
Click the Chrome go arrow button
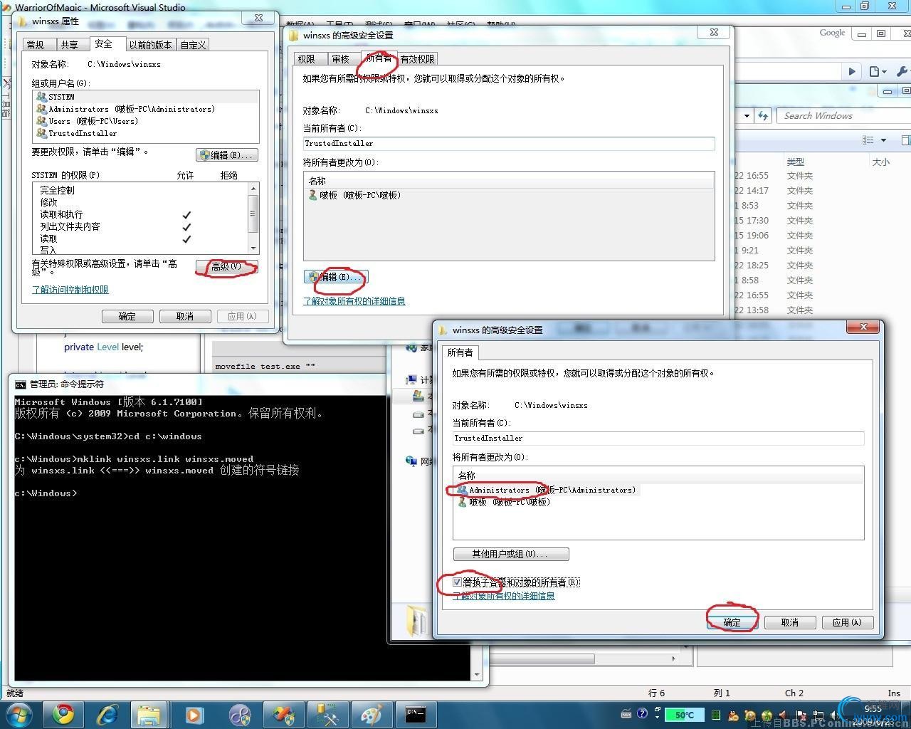coord(851,71)
